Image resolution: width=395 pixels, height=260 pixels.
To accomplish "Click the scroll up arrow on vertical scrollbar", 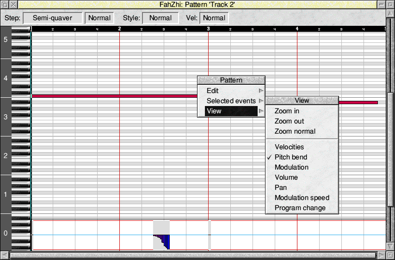I will pos(390,14).
